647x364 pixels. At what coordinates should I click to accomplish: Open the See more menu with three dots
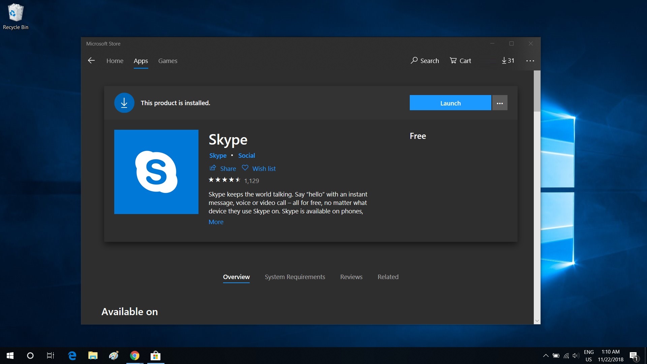pyautogui.click(x=530, y=61)
